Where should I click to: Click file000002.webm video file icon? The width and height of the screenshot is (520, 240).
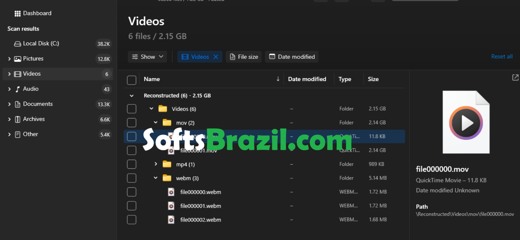(171, 220)
